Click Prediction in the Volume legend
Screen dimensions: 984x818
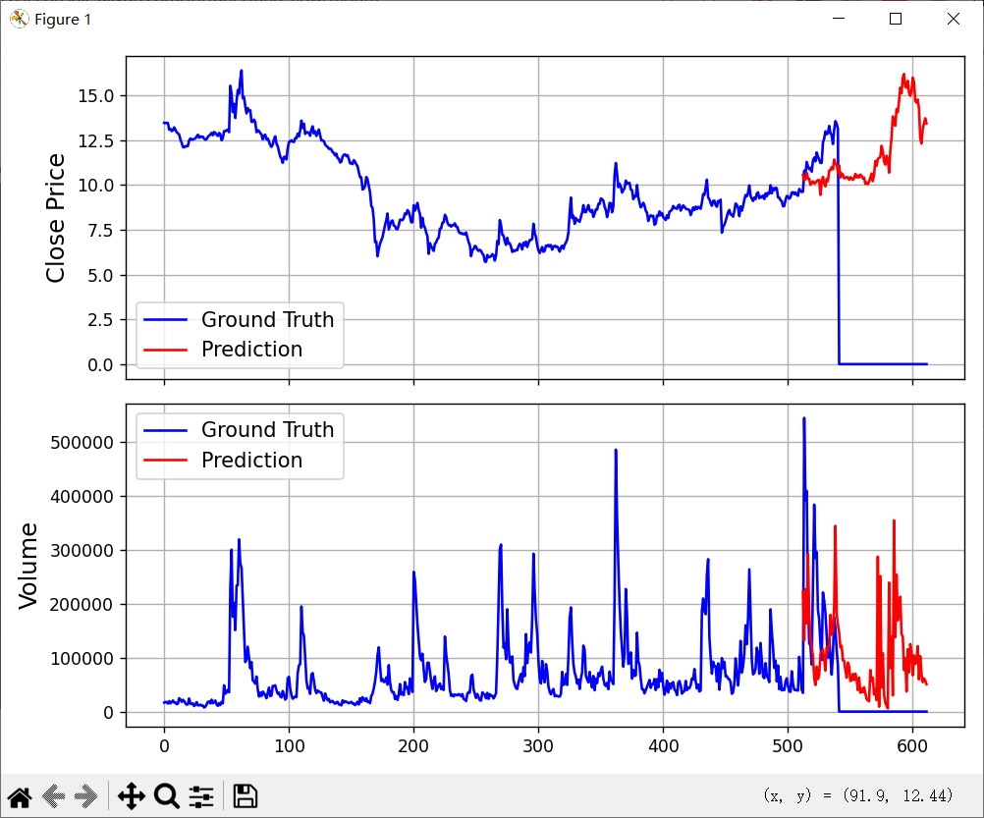point(251,460)
